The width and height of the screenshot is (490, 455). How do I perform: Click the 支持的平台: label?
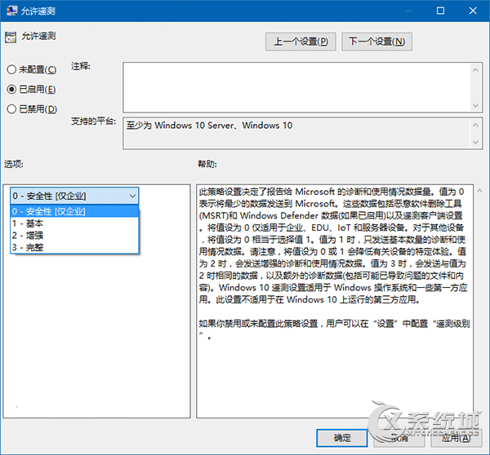[x=93, y=121]
